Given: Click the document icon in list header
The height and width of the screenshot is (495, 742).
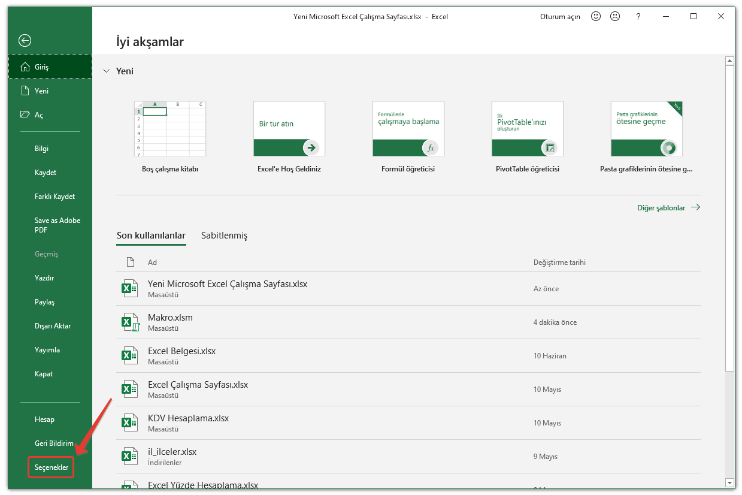Looking at the screenshot, I should (131, 262).
